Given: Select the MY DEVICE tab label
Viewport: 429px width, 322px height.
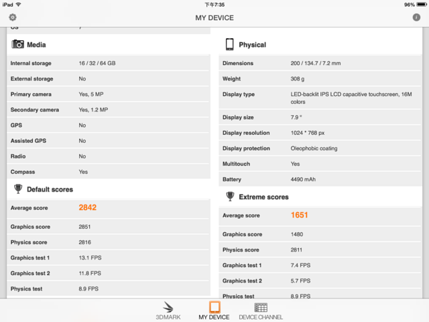Looking at the screenshot, I should (x=214, y=317).
